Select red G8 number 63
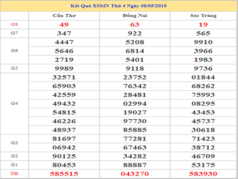 click(135, 25)
